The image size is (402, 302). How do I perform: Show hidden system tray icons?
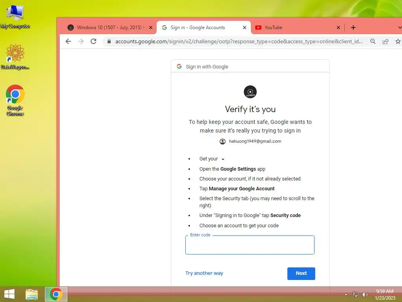pyautogui.click(x=346, y=295)
